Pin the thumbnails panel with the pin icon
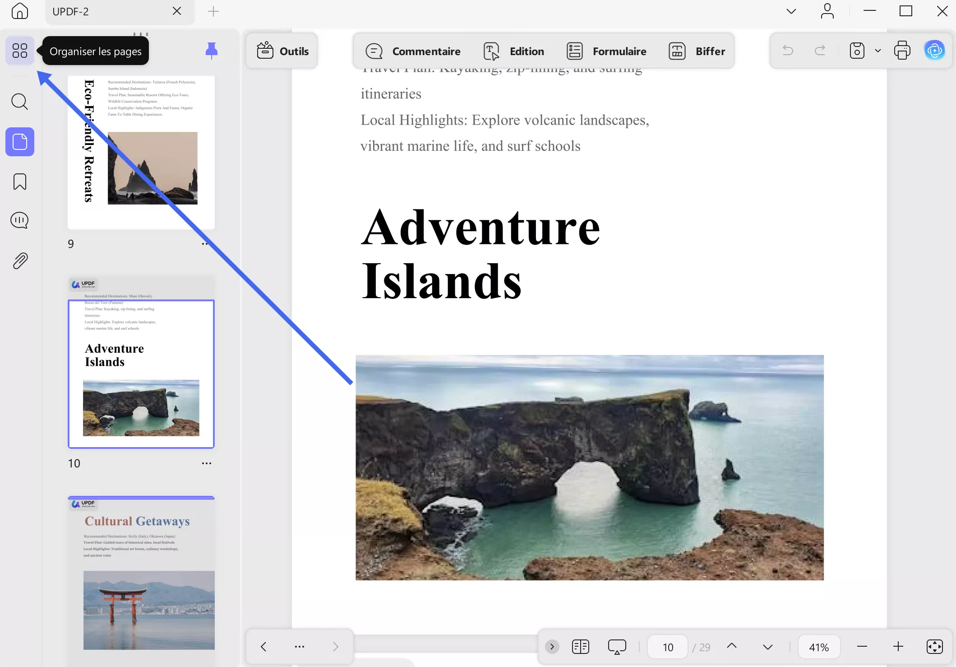 click(211, 51)
